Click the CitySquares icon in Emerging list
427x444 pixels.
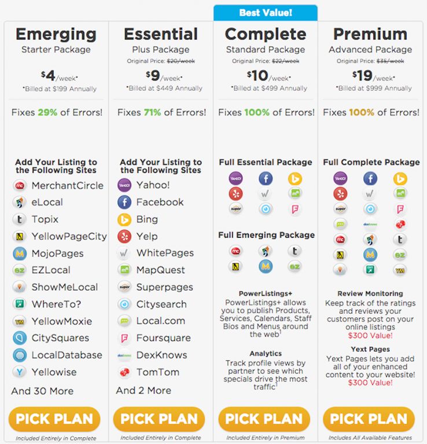tap(20, 338)
